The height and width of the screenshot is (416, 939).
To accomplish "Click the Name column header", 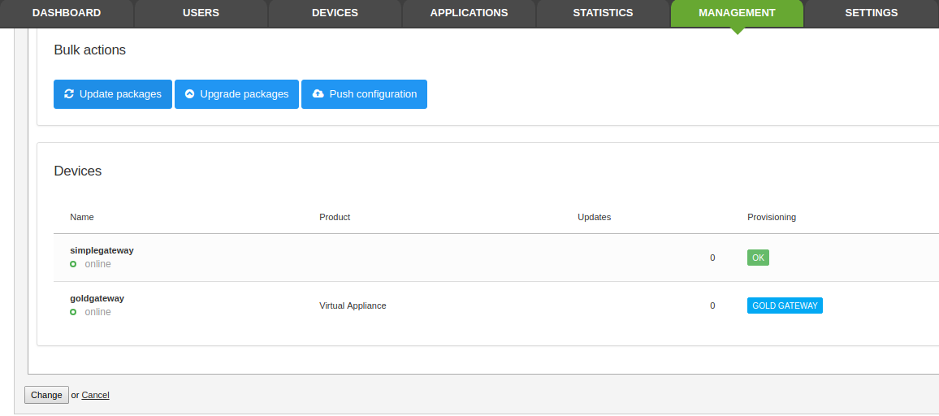I will (x=82, y=217).
